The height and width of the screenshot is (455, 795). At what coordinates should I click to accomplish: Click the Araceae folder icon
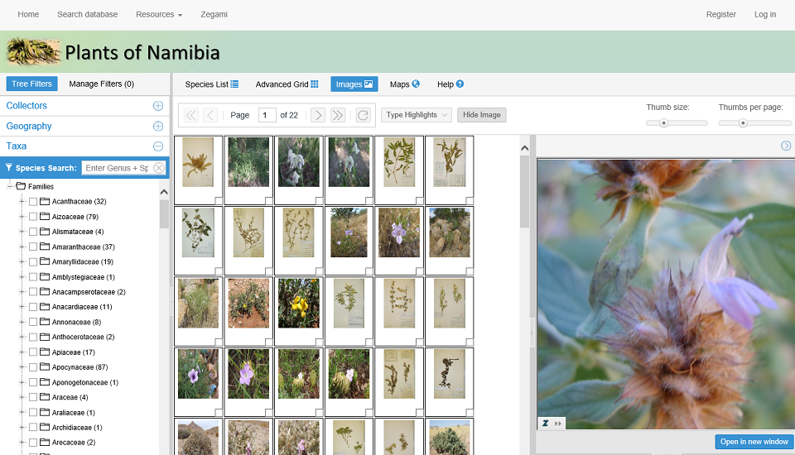[x=45, y=397]
